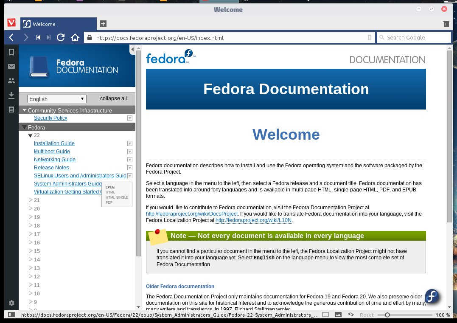The image size is (457, 323).
Task: Open Vivaldi settings gear
Action: [11, 303]
